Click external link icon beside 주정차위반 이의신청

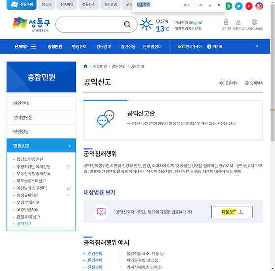point(69,167)
